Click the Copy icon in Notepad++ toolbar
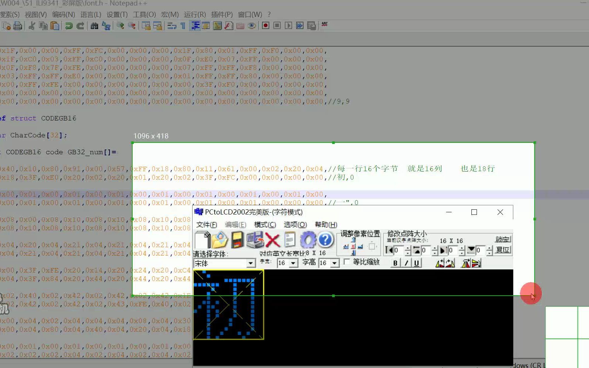 pos(43,26)
